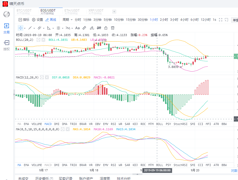Viewport: 238px width, 180px height.
Task: Click the trash delete drawings icon
Action: tap(113, 28)
